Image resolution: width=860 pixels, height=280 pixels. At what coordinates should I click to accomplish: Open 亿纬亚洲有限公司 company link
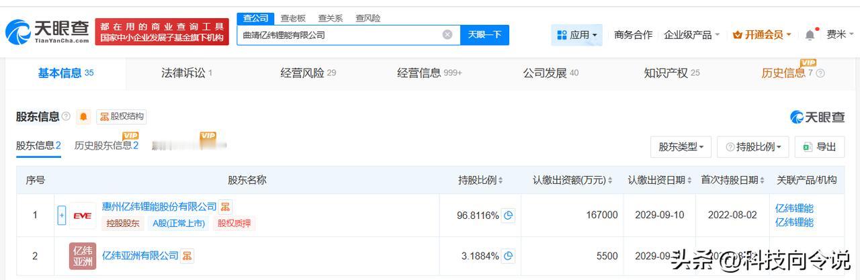click(x=140, y=256)
